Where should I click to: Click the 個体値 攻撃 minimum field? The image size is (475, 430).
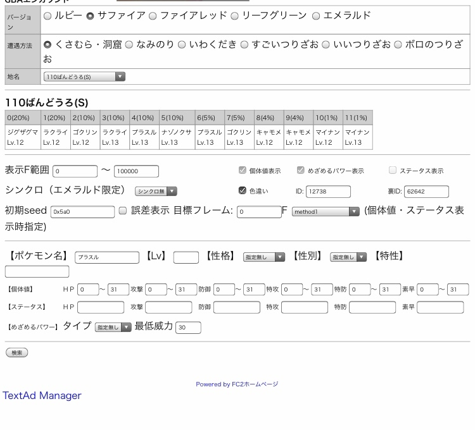pos(156,290)
